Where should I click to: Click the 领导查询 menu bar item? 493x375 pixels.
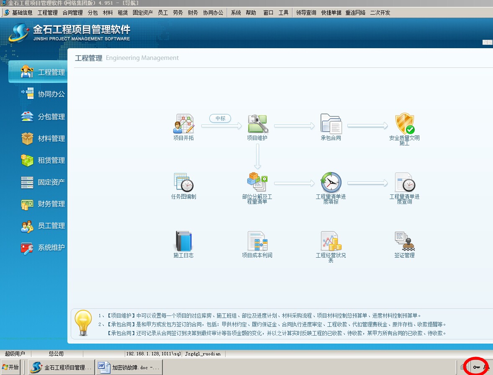point(306,13)
